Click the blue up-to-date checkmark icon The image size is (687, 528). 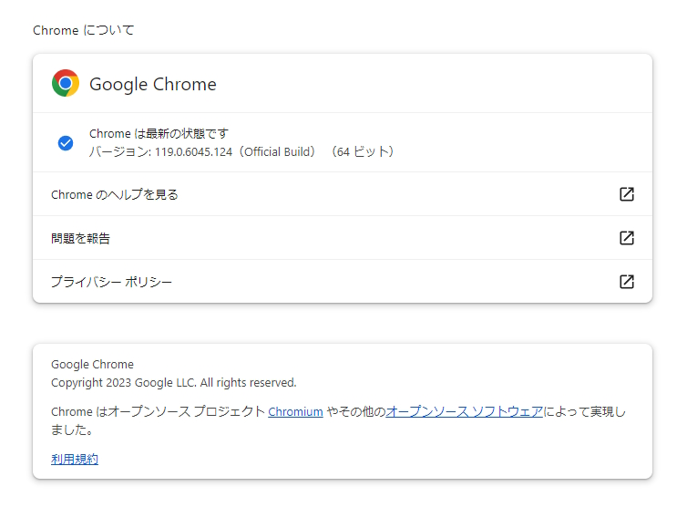[66, 143]
